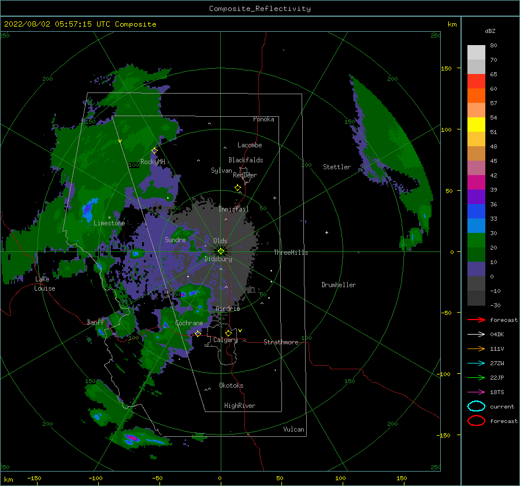This screenshot has height=486, width=520.
Task: Click the Calgary city label
Action: coord(225,340)
